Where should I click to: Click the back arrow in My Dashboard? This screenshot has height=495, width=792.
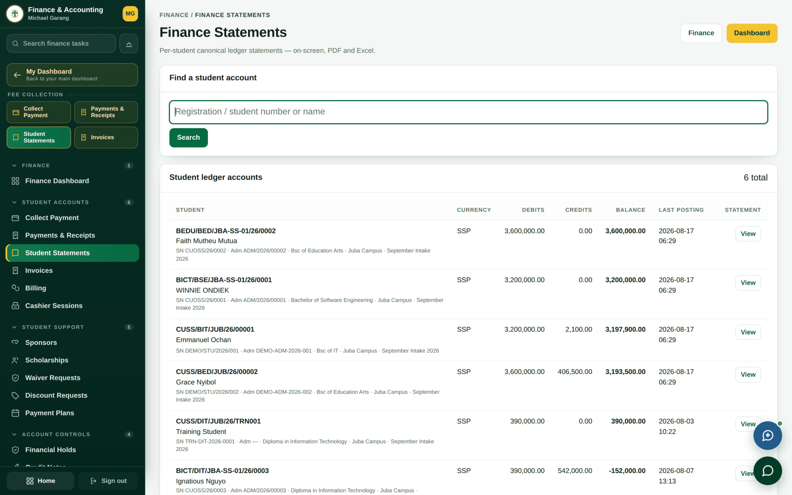pos(17,75)
